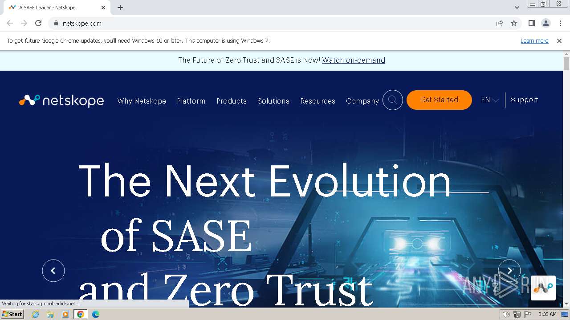Go forward in browser history

[24, 23]
